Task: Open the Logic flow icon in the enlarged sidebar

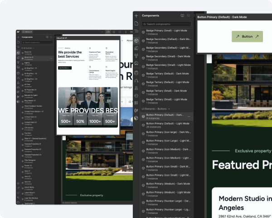Action: click(x=136, y=80)
